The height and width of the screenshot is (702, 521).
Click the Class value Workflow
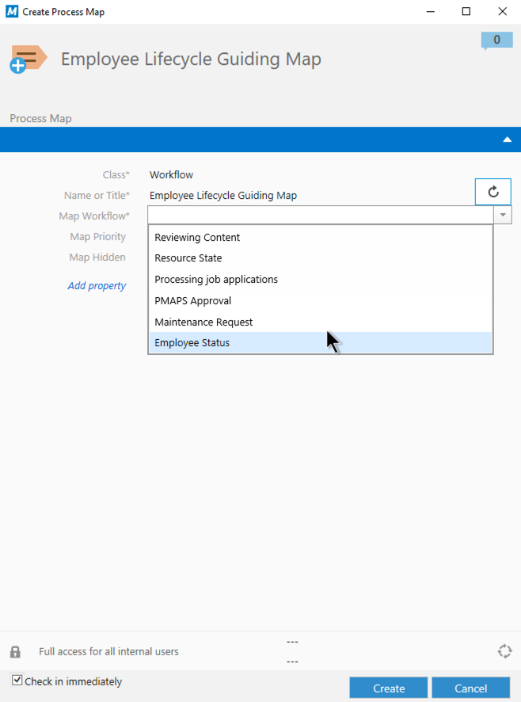pos(172,174)
